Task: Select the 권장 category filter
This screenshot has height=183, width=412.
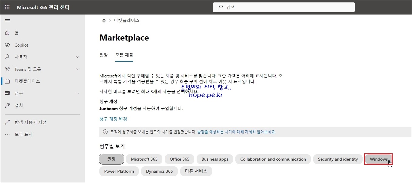Action: point(111,159)
